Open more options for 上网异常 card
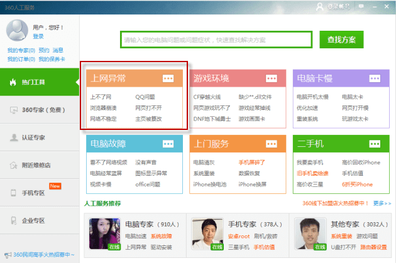The width and height of the screenshot is (396, 263). [x=168, y=78]
